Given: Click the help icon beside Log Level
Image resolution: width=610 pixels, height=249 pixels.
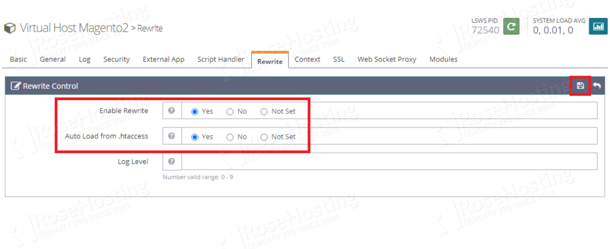Looking at the screenshot, I should point(172,161).
